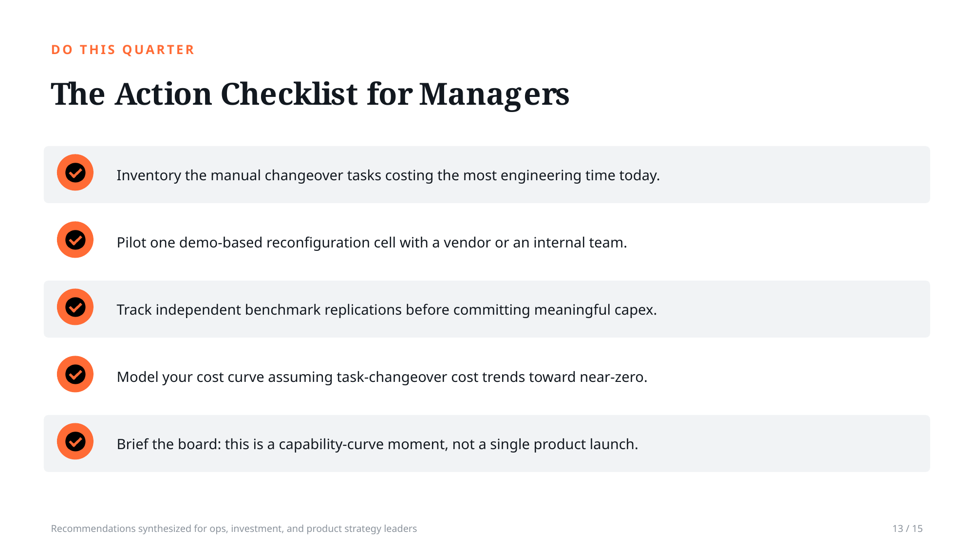Select the 'Brief the board' sentence
The width and height of the screenshot is (974, 548).
pyautogui.click(x=377, y=444)
